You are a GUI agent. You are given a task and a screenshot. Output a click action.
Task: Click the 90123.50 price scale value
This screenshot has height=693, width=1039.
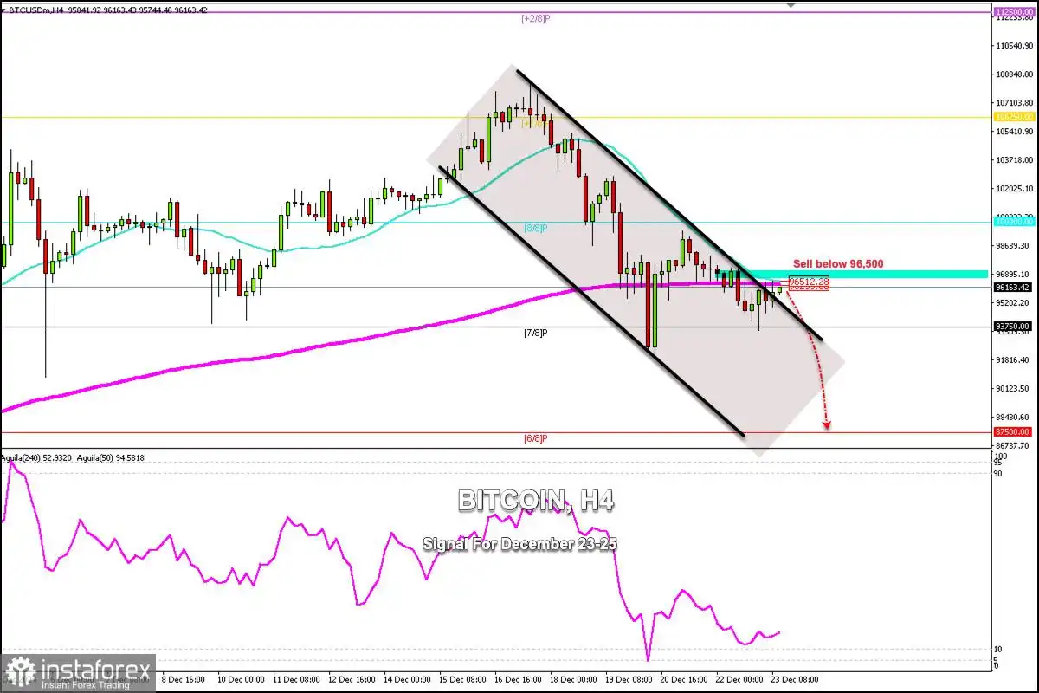pos(1014,388)
